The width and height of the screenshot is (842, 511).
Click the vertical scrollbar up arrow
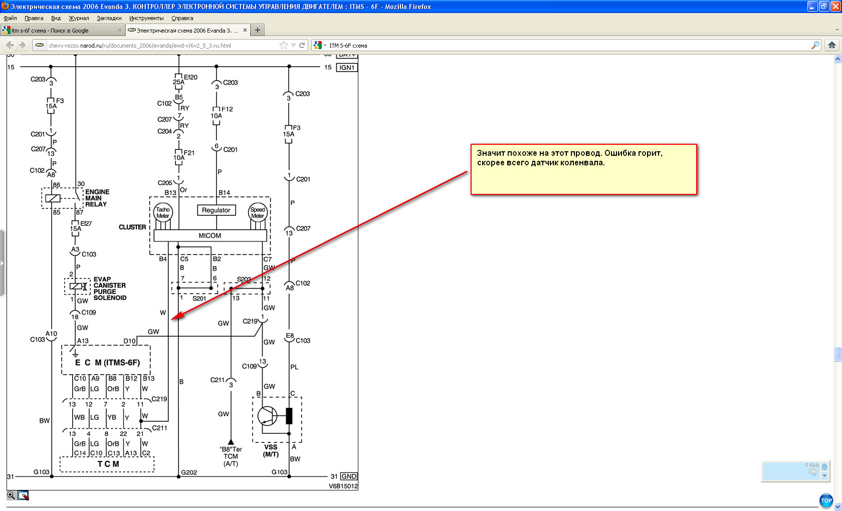tap(837, 59)
